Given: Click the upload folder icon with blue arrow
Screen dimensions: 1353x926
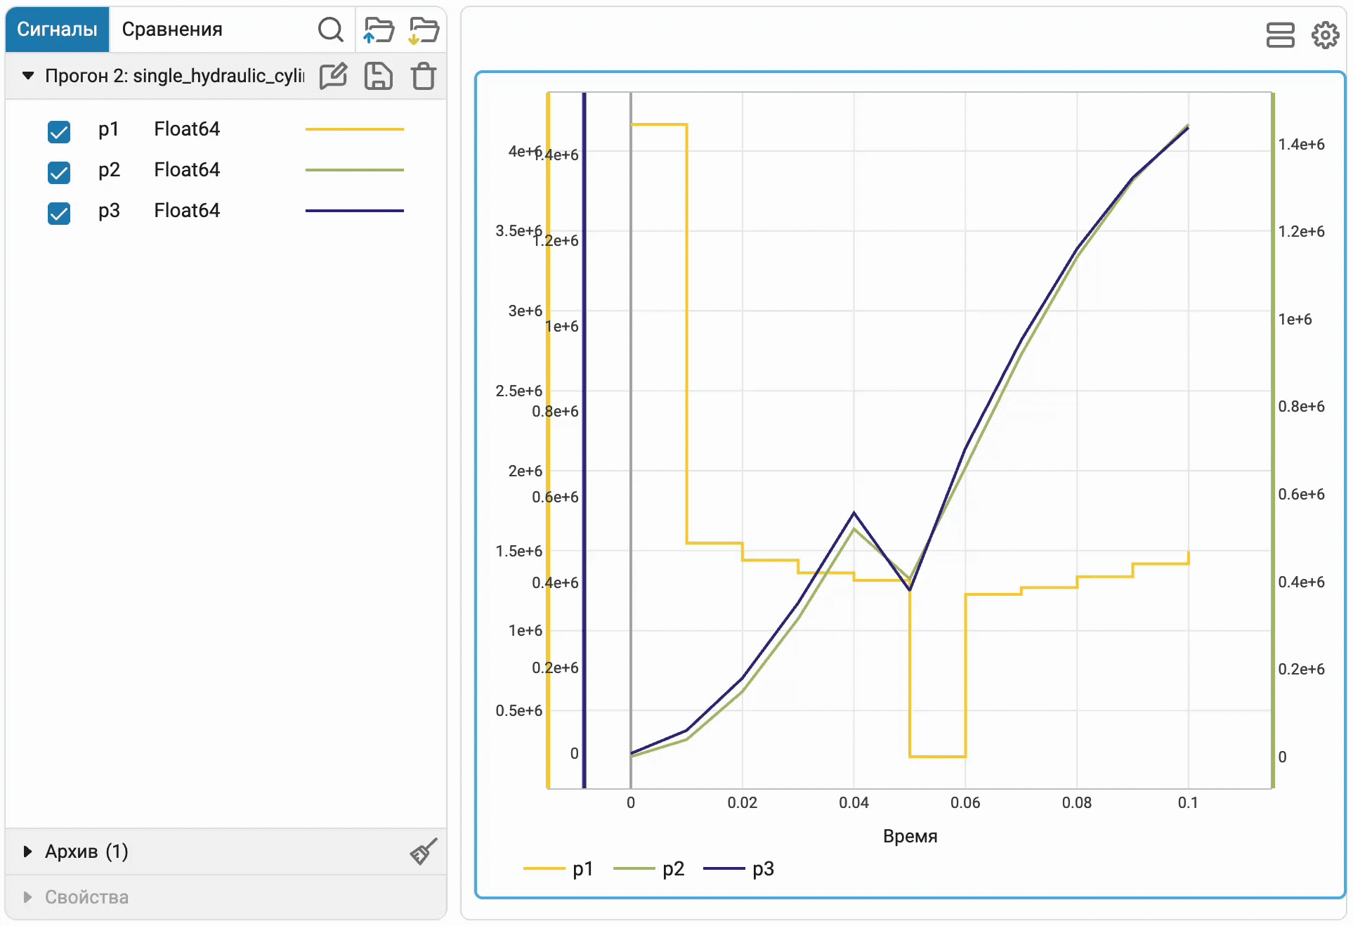Looking at the screenshot, I should [379, 30].
